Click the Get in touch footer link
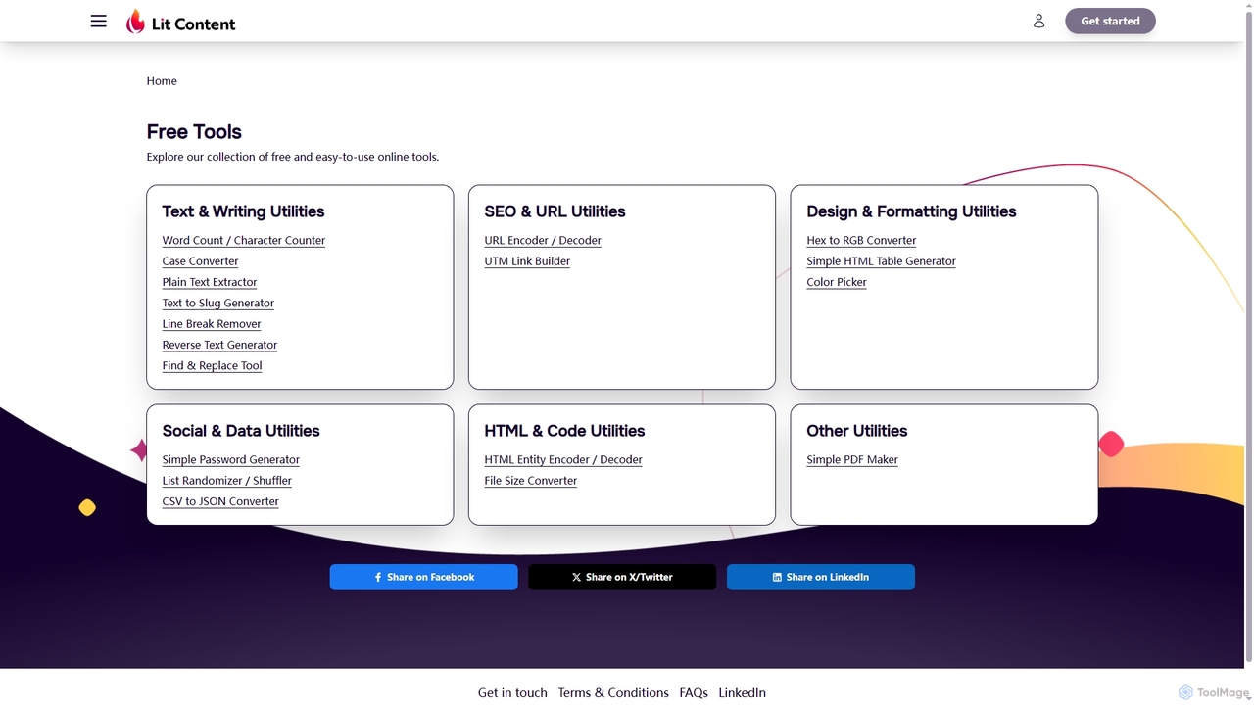1254x705 pixels. point(512,692)
